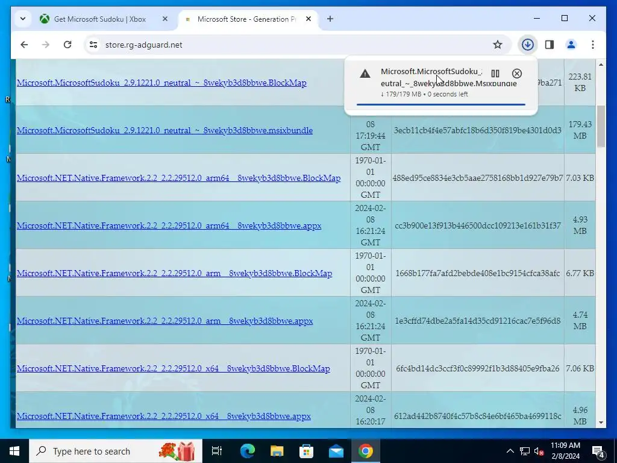
Task: Open NET.Native.Framework arm appx link
Action: (x=164, y=321)
